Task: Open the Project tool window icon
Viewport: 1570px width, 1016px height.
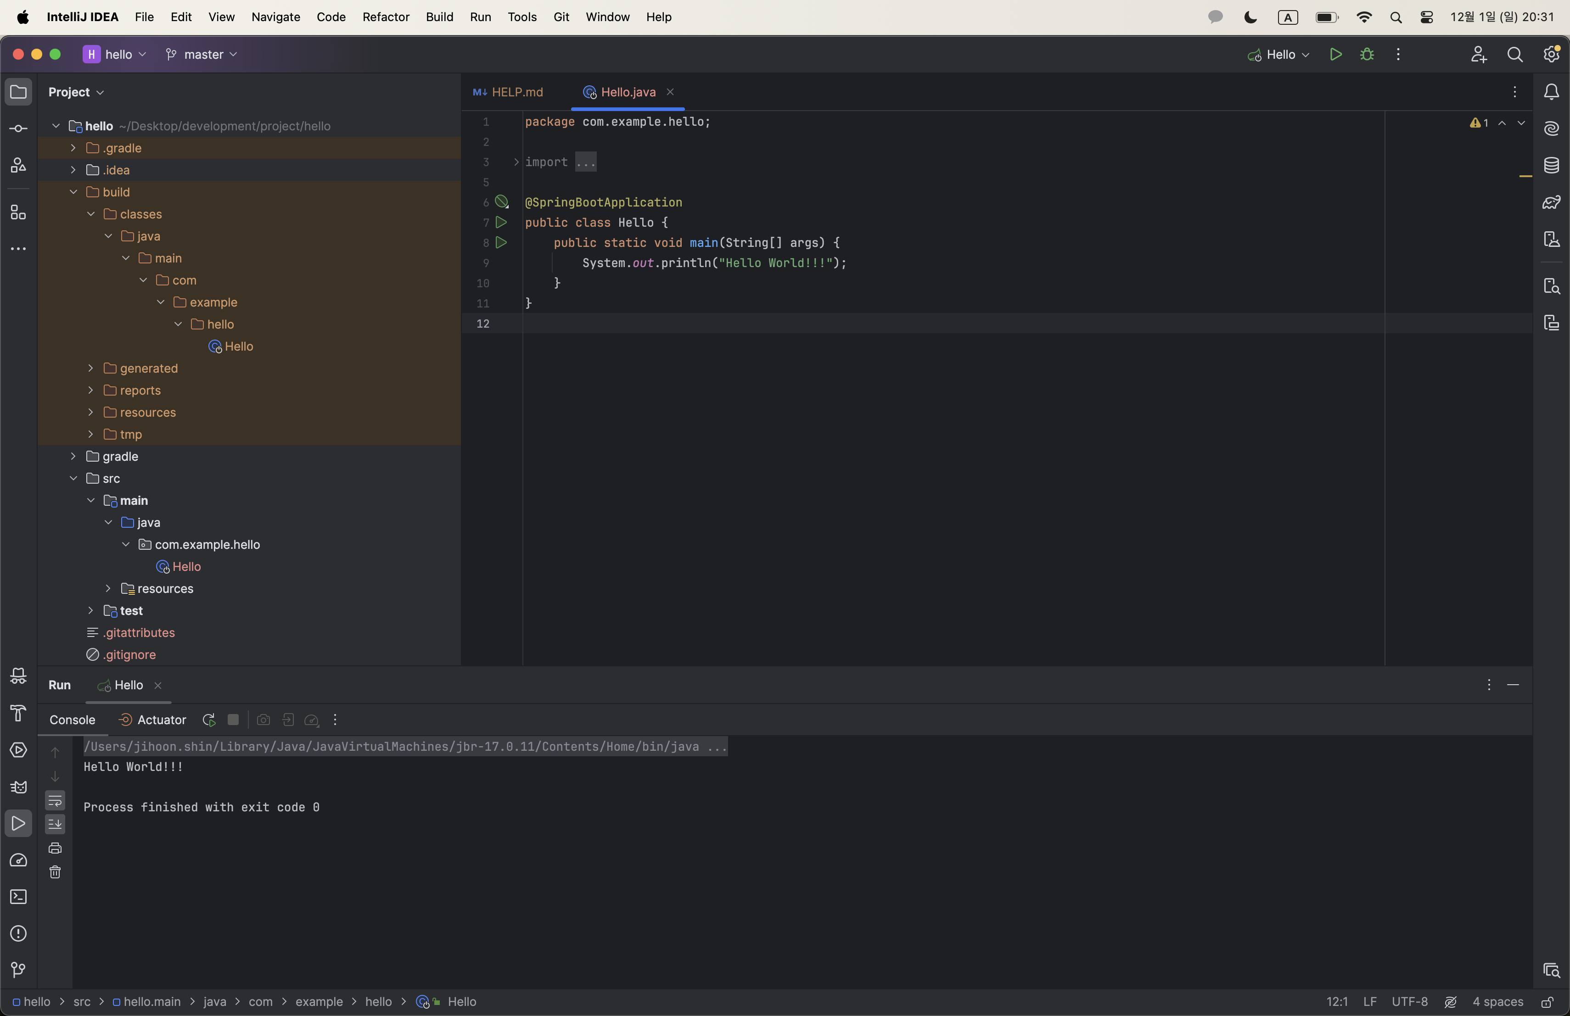Action: (18, 92)
